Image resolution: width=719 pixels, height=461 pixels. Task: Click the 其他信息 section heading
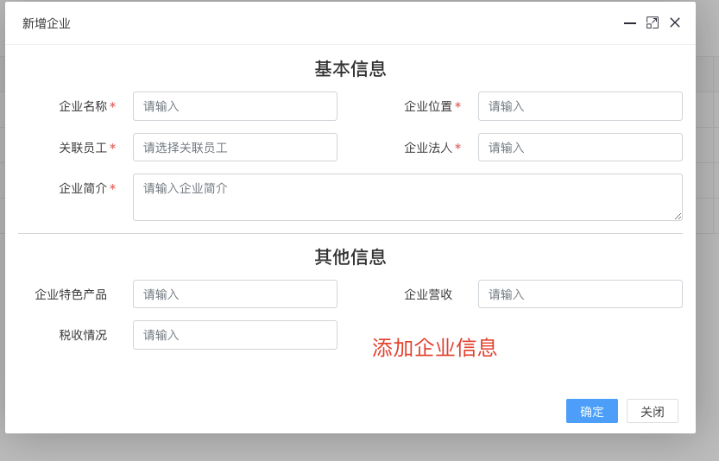point(350,257)
